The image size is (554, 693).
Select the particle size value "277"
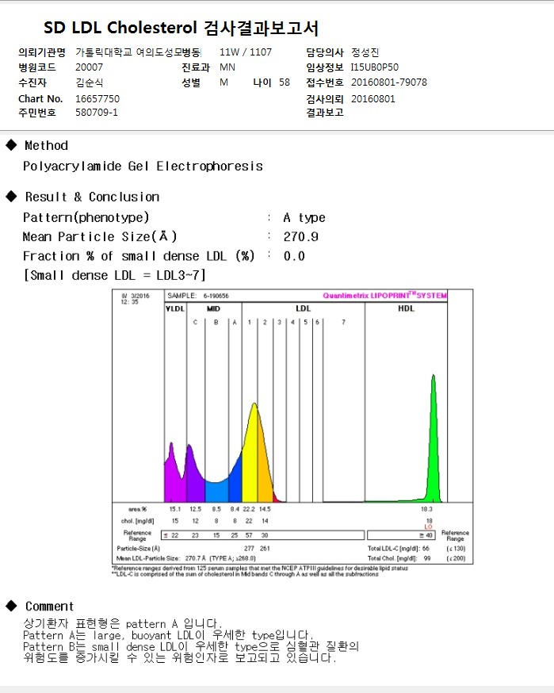coord(249,549)
